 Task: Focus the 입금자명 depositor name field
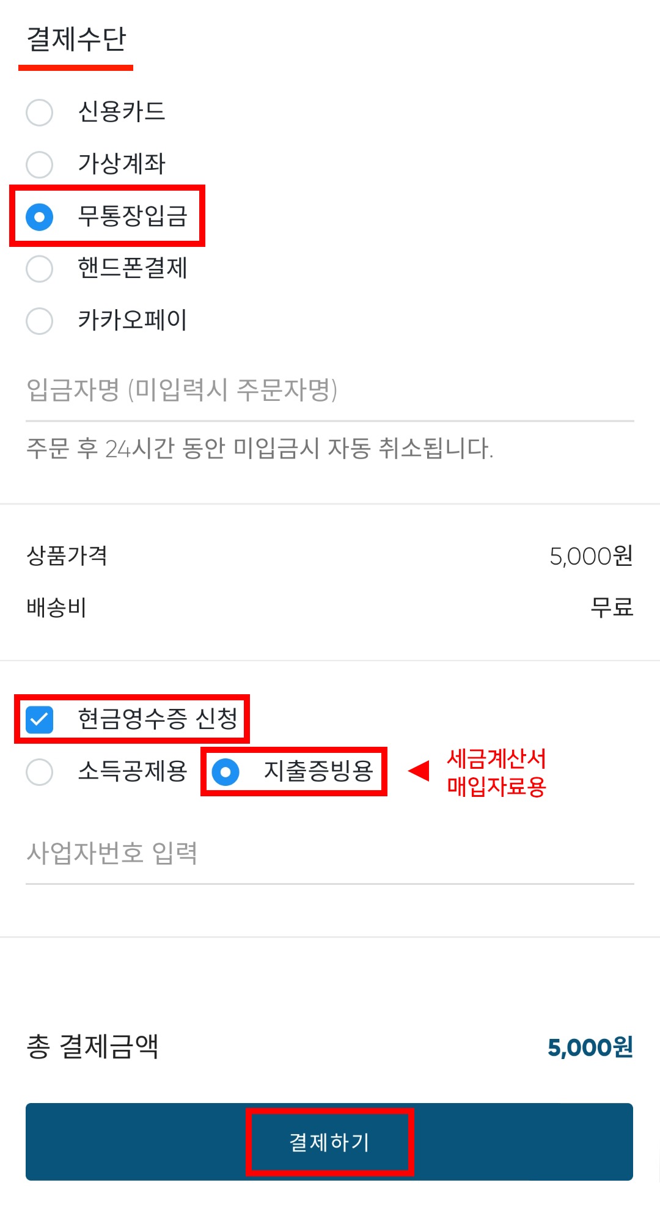(329, 391)
